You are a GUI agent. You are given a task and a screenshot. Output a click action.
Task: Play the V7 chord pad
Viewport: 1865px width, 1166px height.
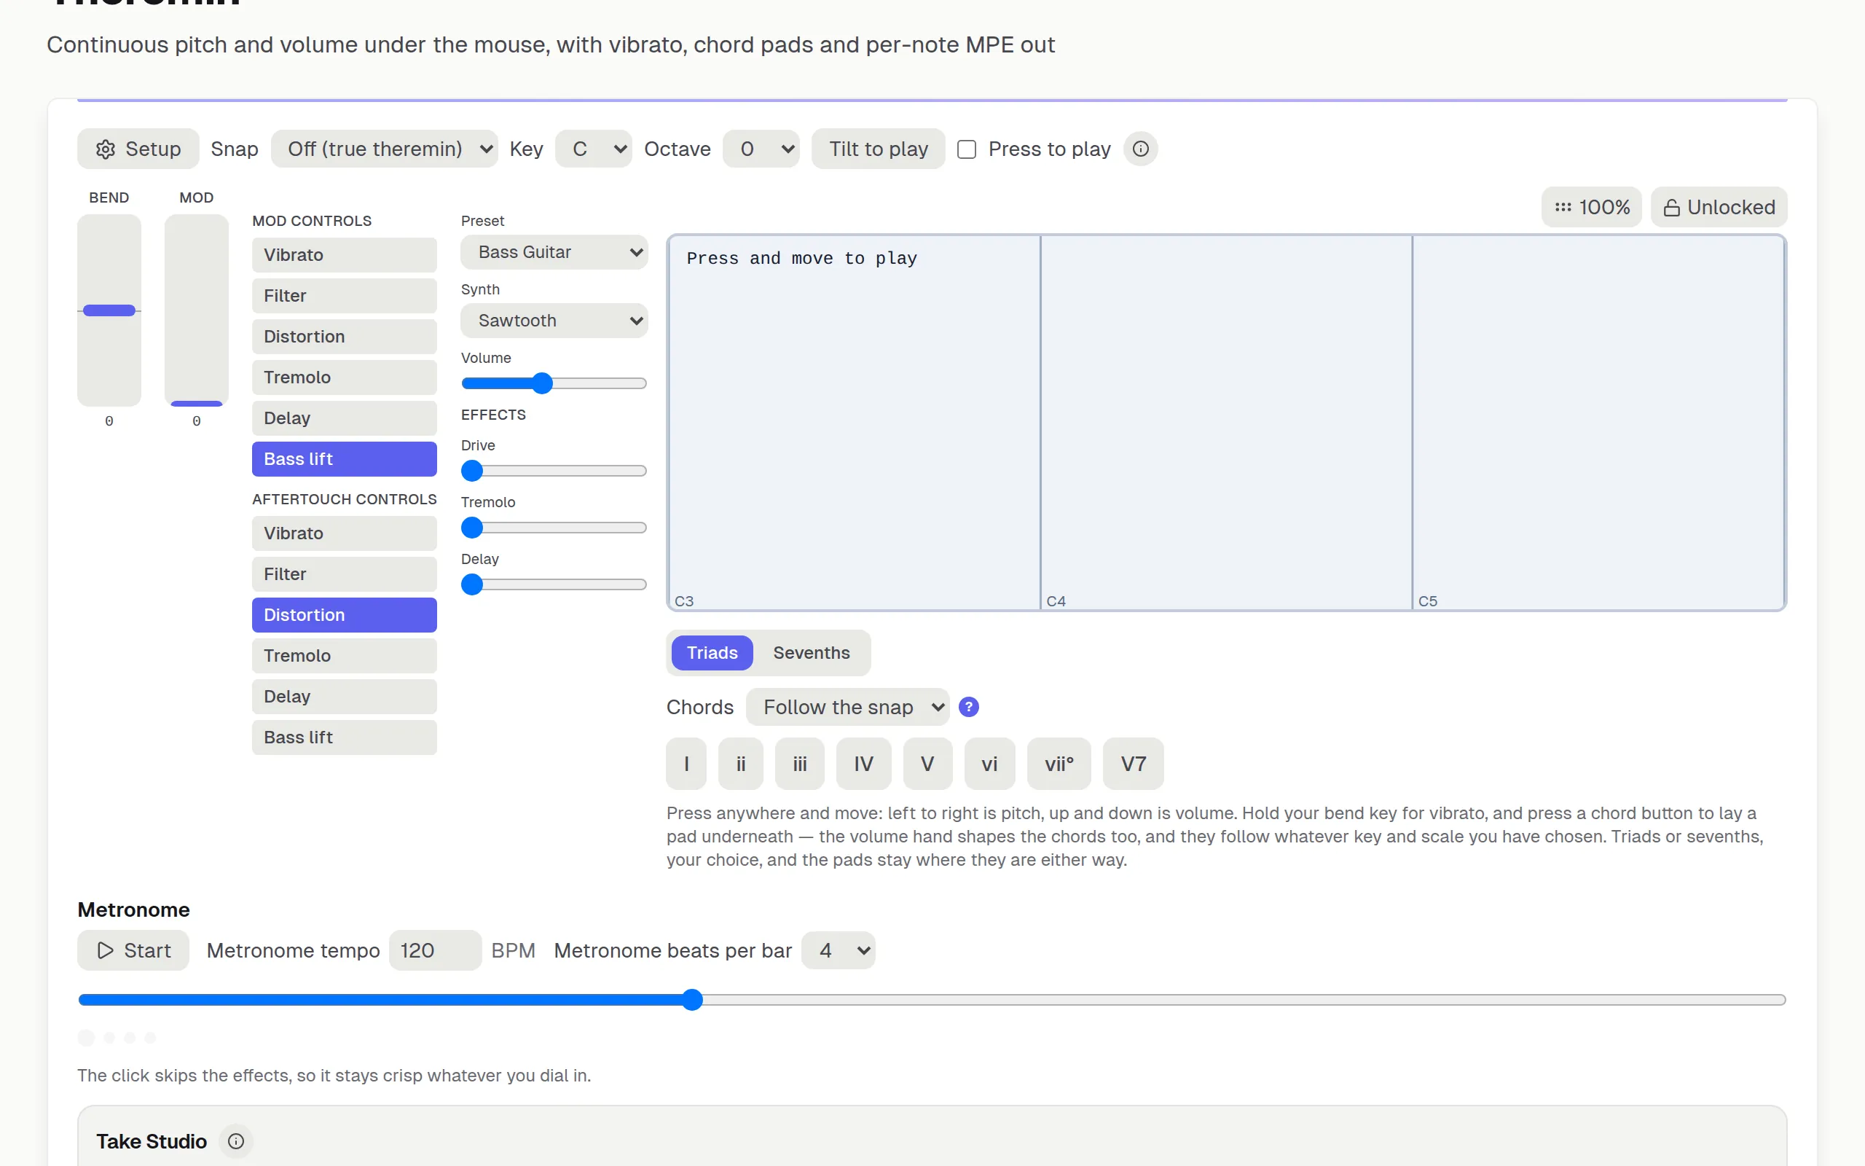pyautogui.click(x=1133, y=764)
